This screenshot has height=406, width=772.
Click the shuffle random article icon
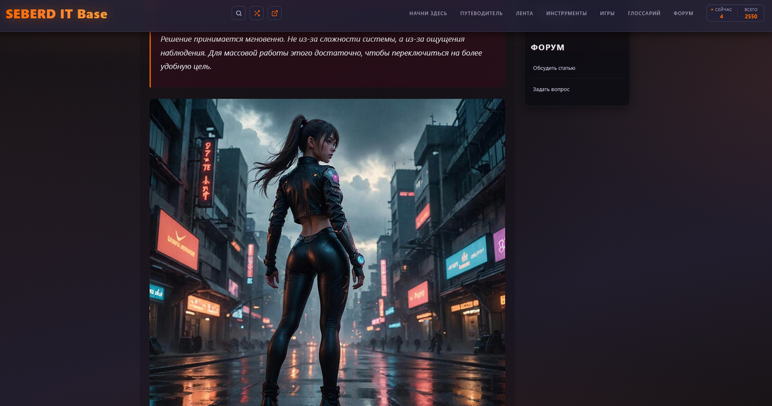click(x=257, y=13)
